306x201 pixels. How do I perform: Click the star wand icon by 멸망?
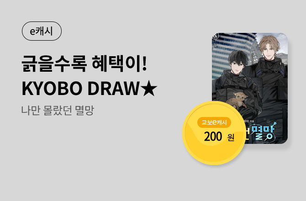(x=275, y=123)
